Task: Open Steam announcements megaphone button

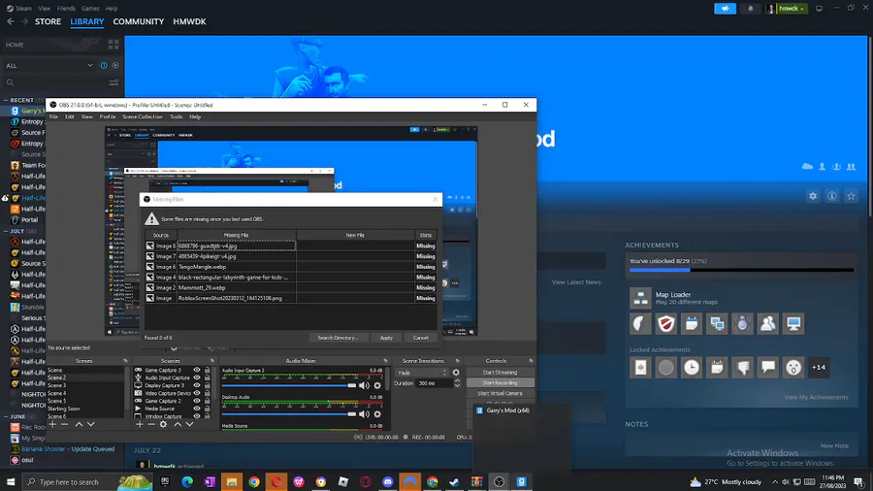Action: tap(725, 9)
